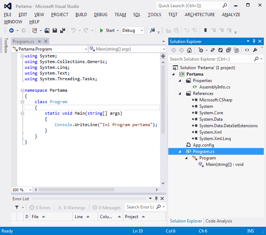
Task: Click the editor vertical scrollbar thumb
Action: (x=163, y=99)
